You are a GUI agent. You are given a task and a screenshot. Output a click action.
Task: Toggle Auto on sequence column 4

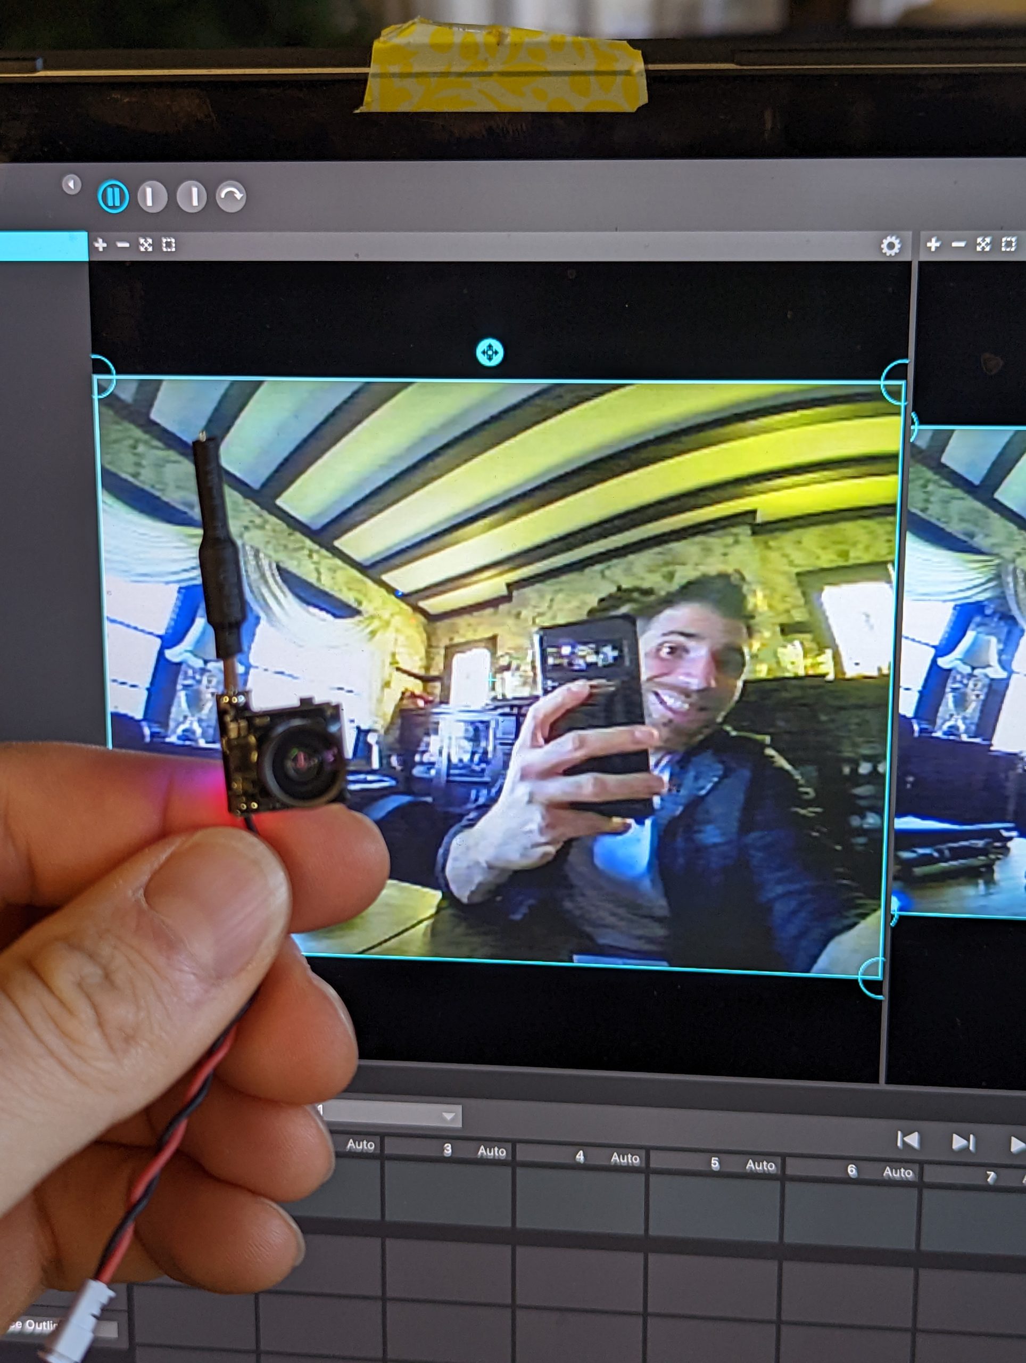click(x=624, y=1159)
